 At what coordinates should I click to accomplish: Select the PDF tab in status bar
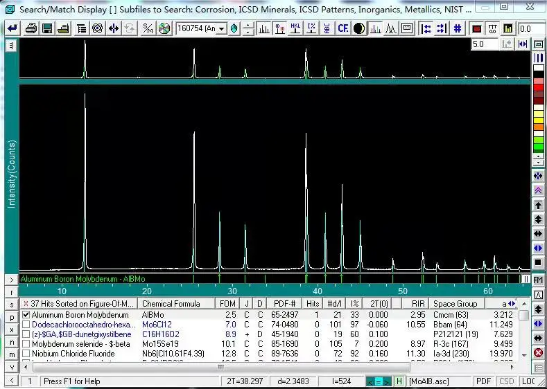click(x=483, y=381)
